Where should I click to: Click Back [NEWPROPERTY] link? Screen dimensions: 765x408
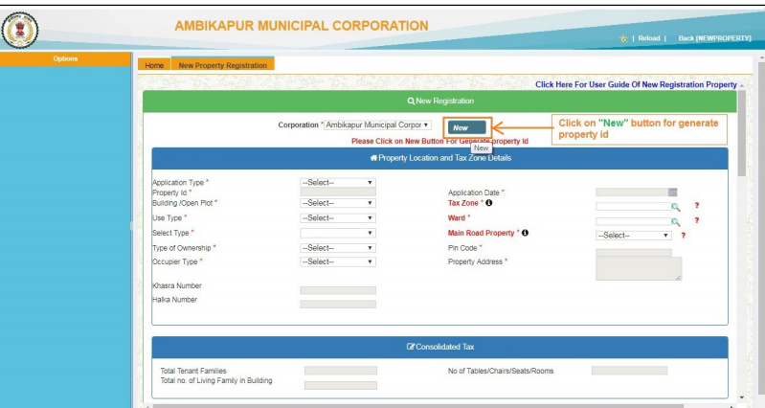(714, 38)
